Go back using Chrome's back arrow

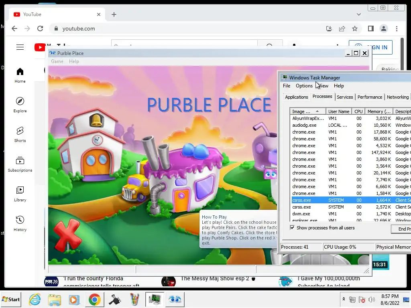pos(14,28)
